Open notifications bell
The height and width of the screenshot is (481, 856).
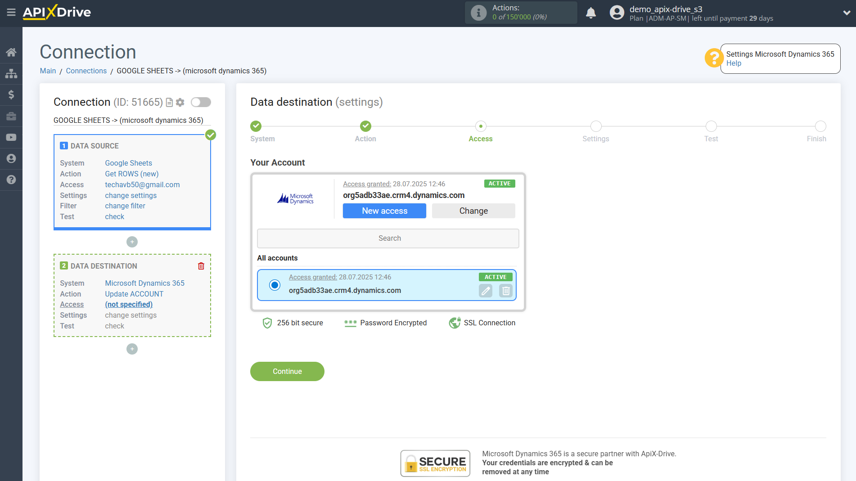(591, 13)
